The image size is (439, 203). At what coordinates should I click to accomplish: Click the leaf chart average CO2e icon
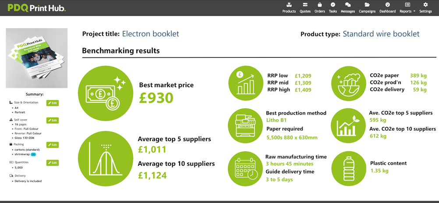pos(348,125)
